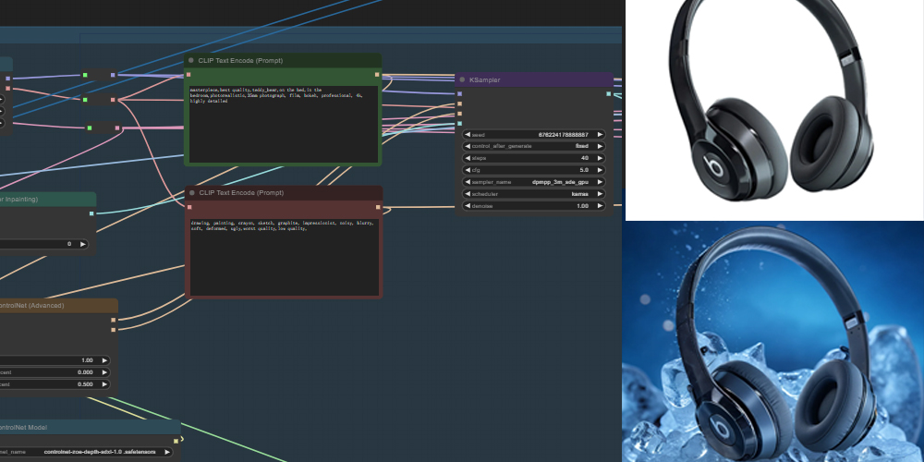The width and height of the screenshot is (924, 462).
Task: Increase the ControlNet 0.500 percent value
Action: coord(105,384)
